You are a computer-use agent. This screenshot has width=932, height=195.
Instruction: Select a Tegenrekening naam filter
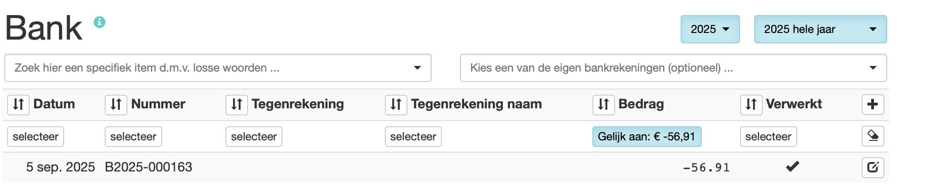point(413,137)
